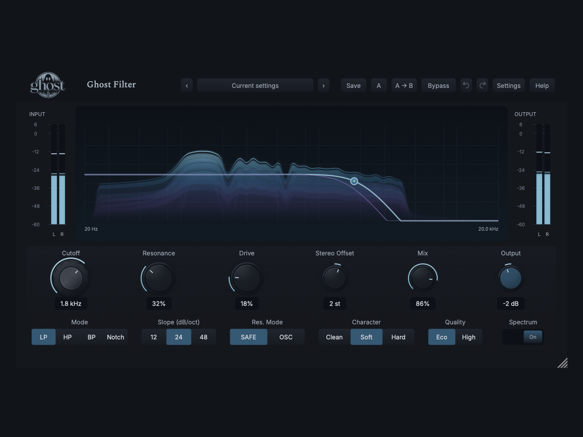Toggle the Spectrum On switch
Image resolution: width=583 pixels, height=437 pixels.
coord(523,337)
